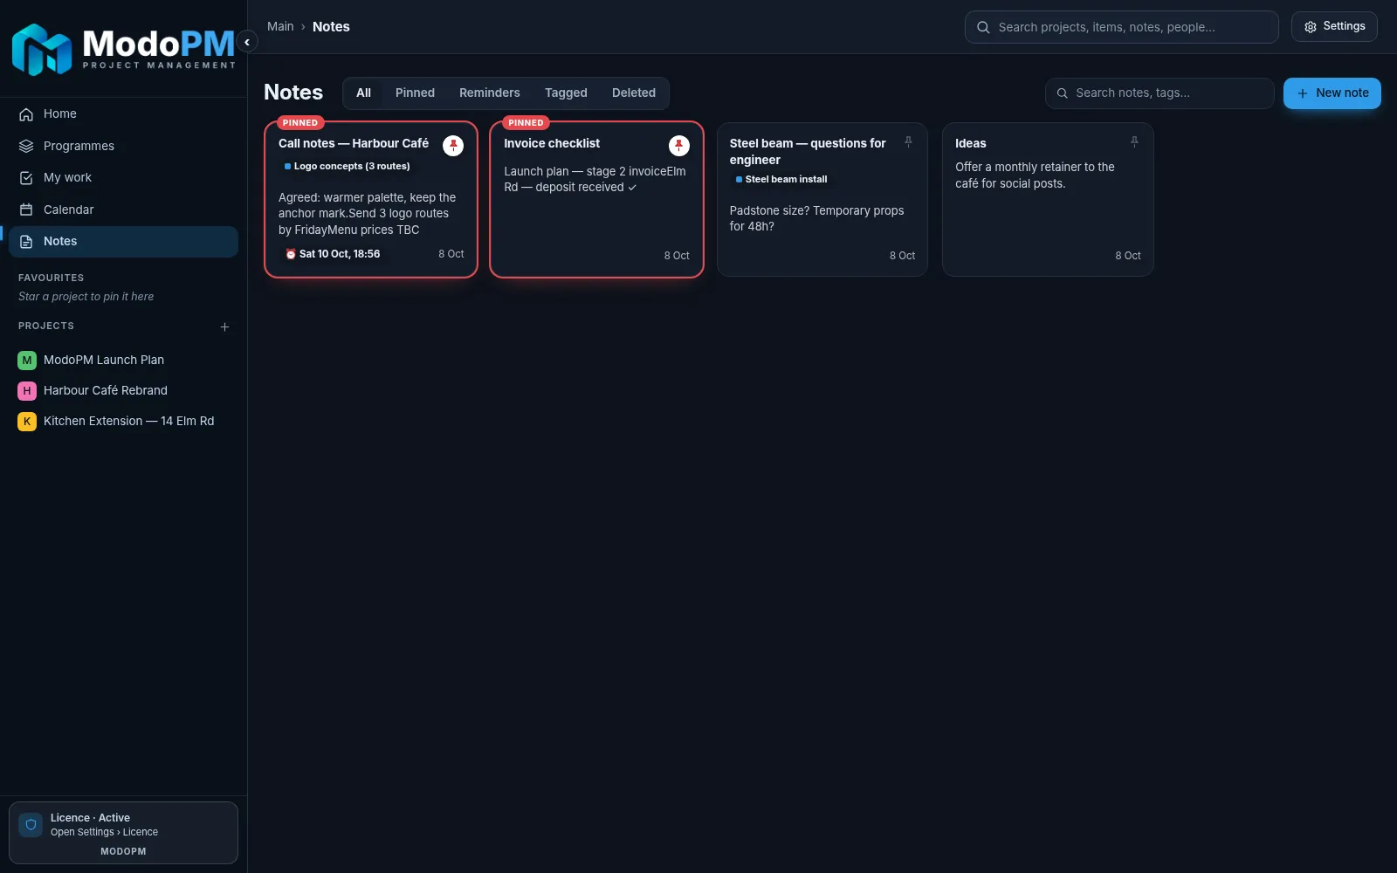This screenshot has width=1397, height=873.
Task: Open Settings › Licence link in sidebar
Action: click(104, 833)
